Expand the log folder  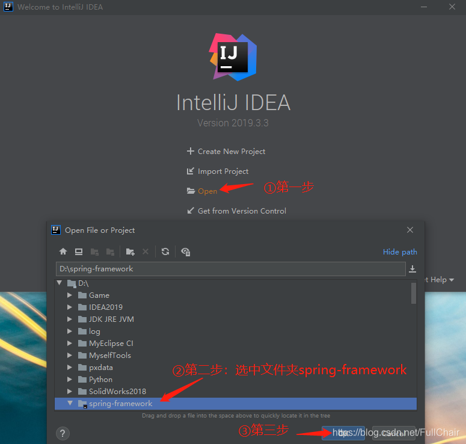point(70,331)
